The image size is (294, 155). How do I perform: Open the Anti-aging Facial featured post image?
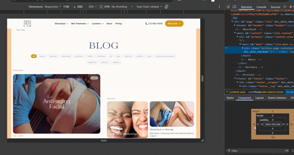pos(56,104)
